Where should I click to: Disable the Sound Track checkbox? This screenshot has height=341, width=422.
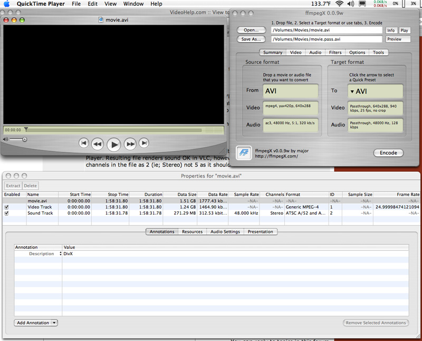click(7, 213)
